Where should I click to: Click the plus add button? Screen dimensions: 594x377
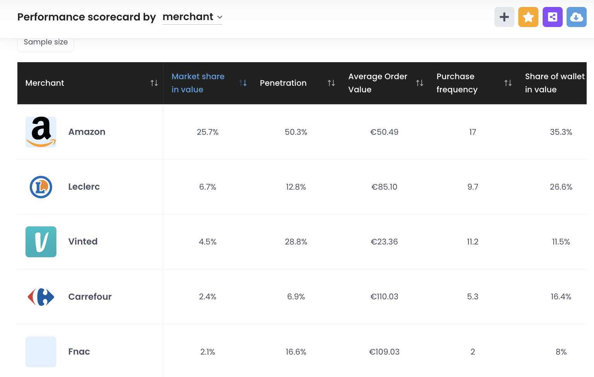pos(504,17)
